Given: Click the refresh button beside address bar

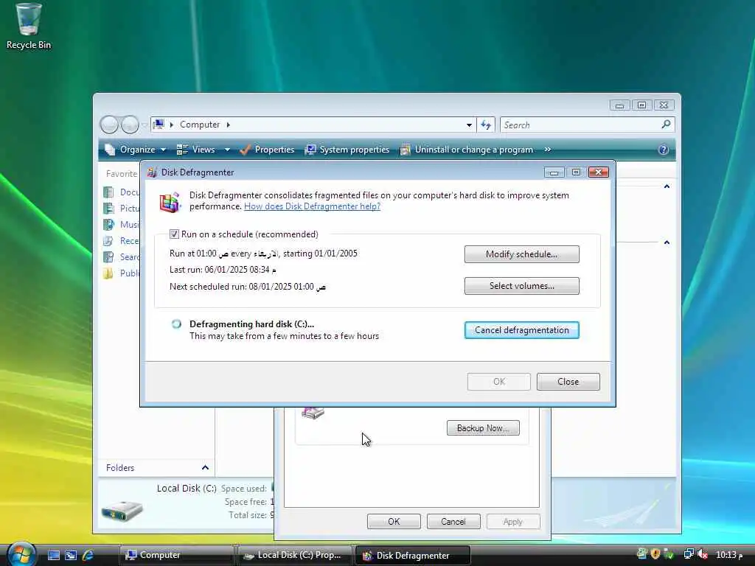Looking at the screenshot, I should [x=486, y=125].
